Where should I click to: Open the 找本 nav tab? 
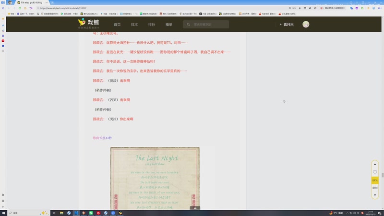[134, 24]
